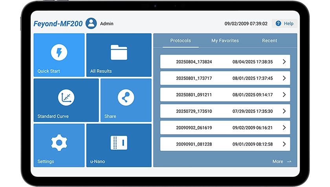Expand protocol 20090902_061619 chevron
330x187 pixels.
284,128
